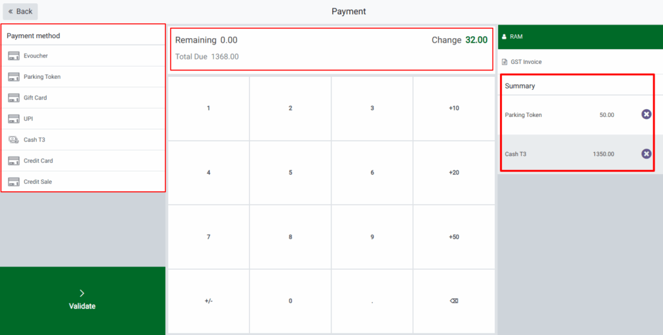Tap numpad key 4
This screenshot has width=663, height=335.
click(208, 173)
